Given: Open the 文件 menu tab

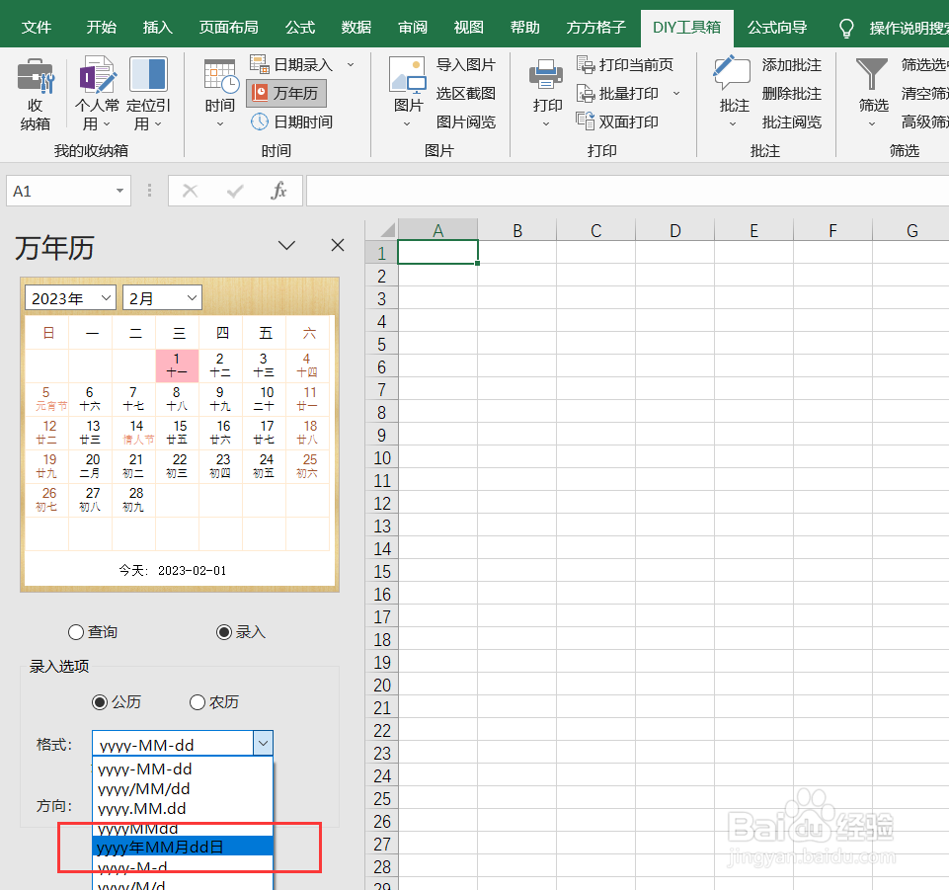Looking at the screenshot, I should coord(37,28).
